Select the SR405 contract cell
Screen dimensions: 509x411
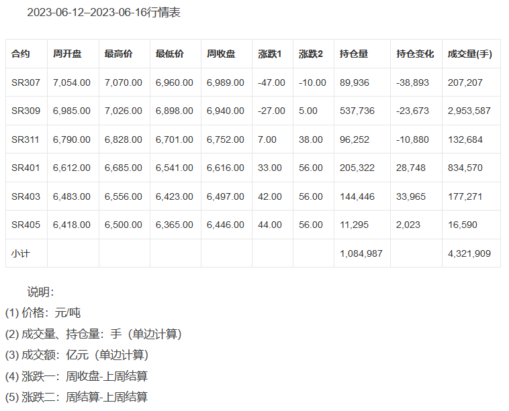point(26,225)
